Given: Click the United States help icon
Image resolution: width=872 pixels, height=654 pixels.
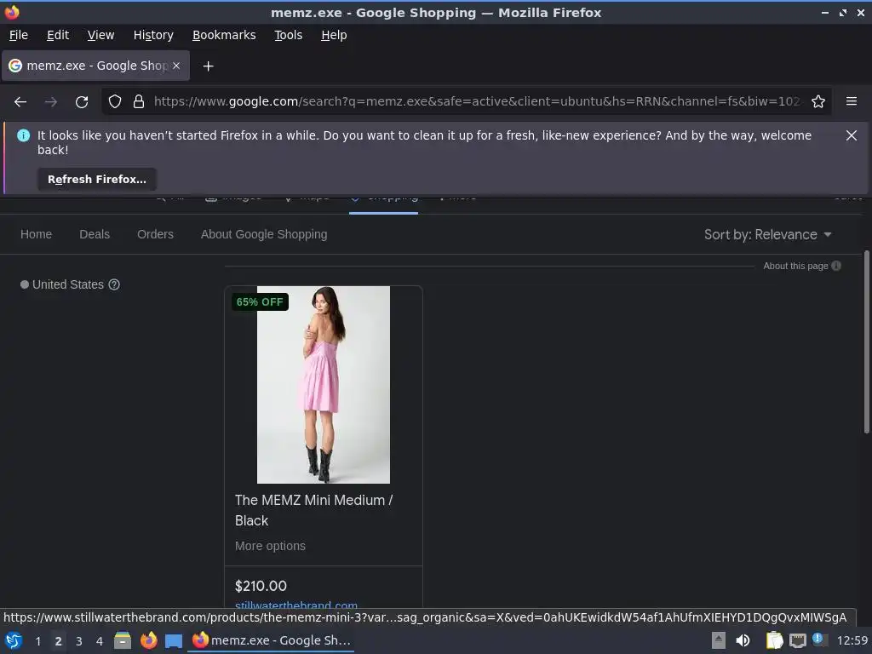Looking at the screenshot, I should 114,284.
